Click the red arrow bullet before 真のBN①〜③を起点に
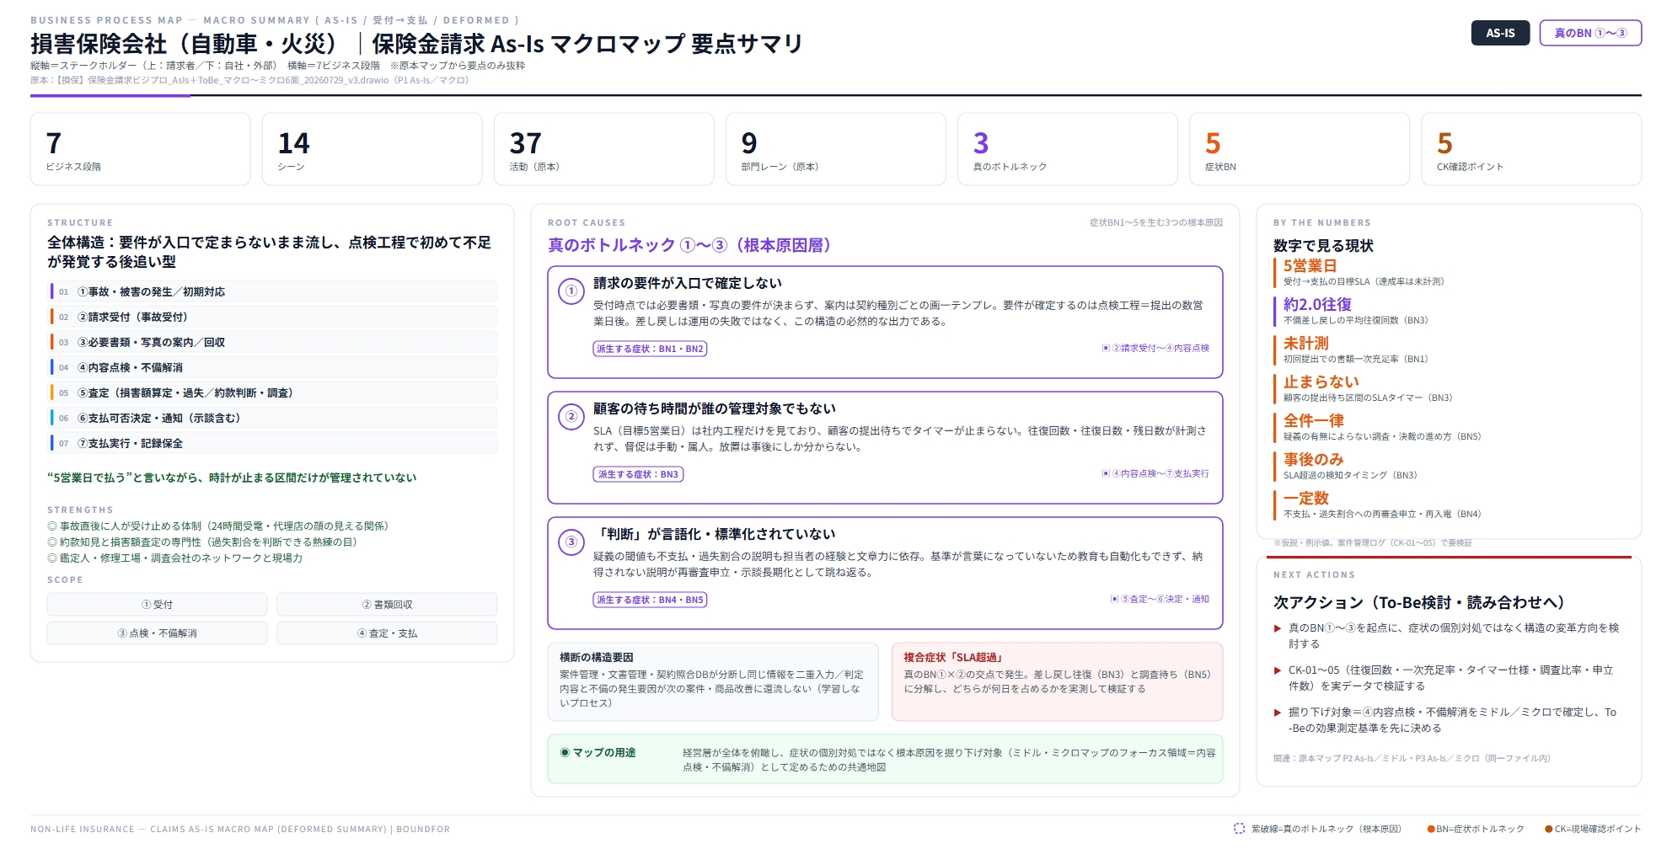The height and width of the screenshot is (849, 1667). click(x=1278, y=628)
